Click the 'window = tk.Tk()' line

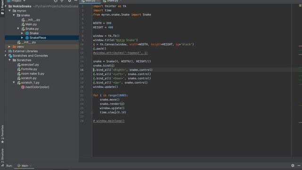106,36
